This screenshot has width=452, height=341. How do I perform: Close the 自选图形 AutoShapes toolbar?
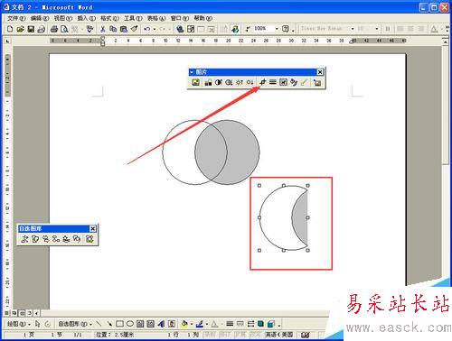pos(93,229)
